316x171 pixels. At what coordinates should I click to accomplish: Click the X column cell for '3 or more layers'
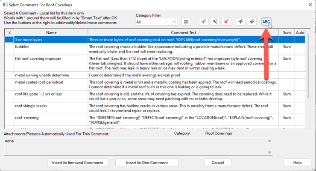[9, 39]
